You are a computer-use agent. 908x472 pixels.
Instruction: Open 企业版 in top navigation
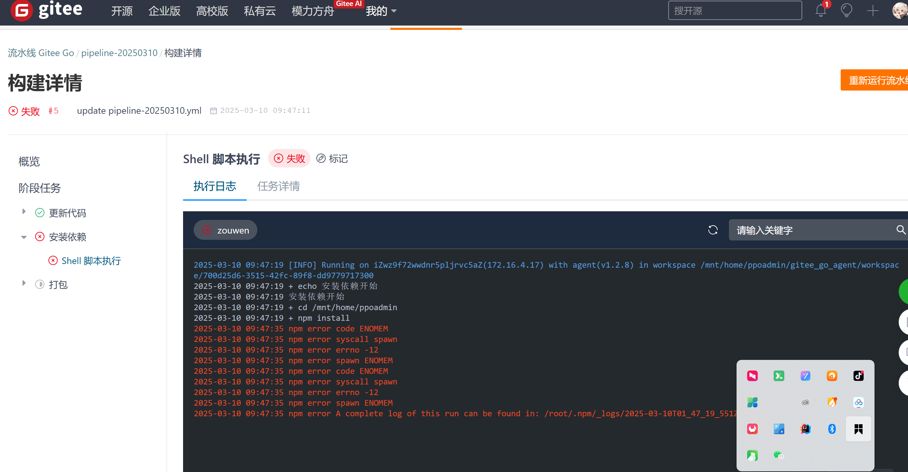pos(164,11)
